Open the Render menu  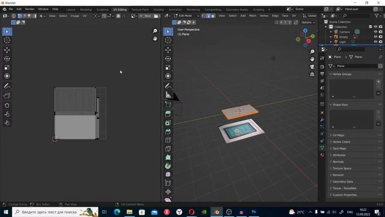tap(29, 10)
